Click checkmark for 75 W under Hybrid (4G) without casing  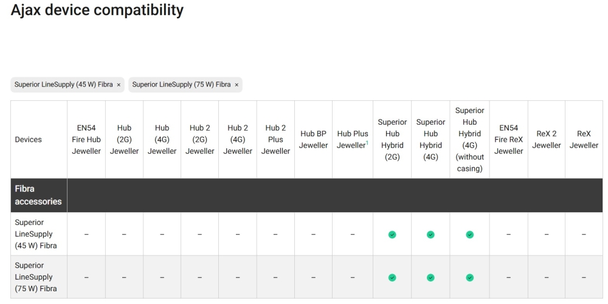click(x=469, y=277)
